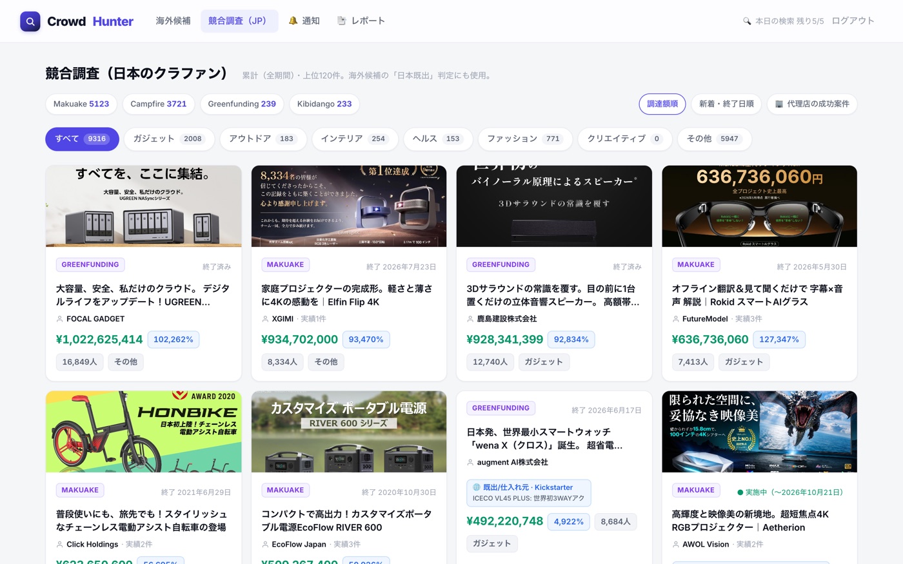Image resolution: width=903 pixels, height=564 pixels.
Task: Filter by Kibidango 233 platform
Action: click(324, 104)
